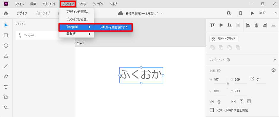279x117 pixels.
Task: Flip selection vertically
Action: tap(219, 102)
